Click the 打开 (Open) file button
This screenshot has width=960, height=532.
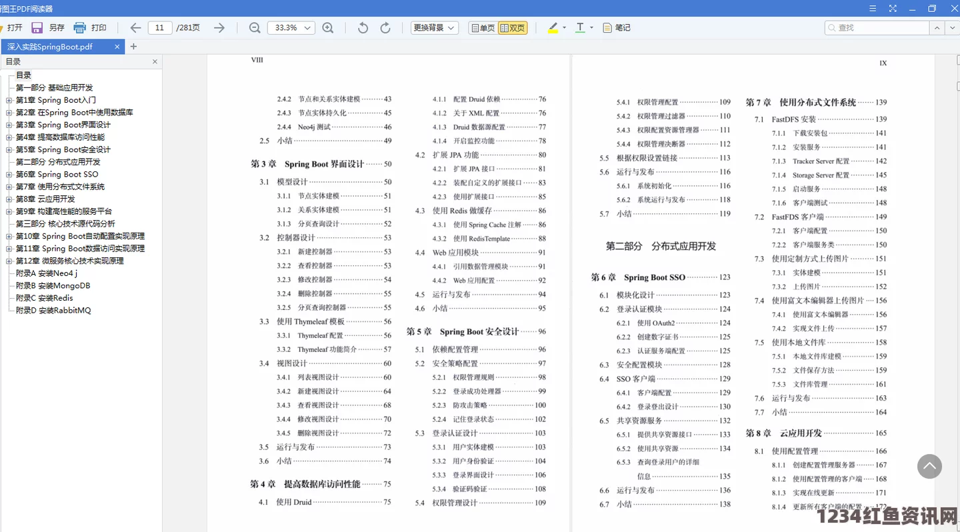[12, 27]
